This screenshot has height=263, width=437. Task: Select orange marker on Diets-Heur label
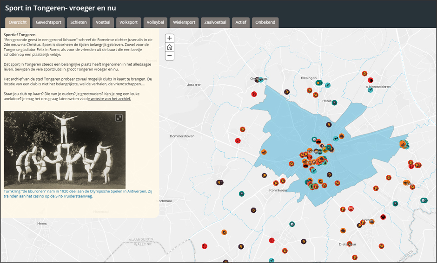click(x=350, y=244)
